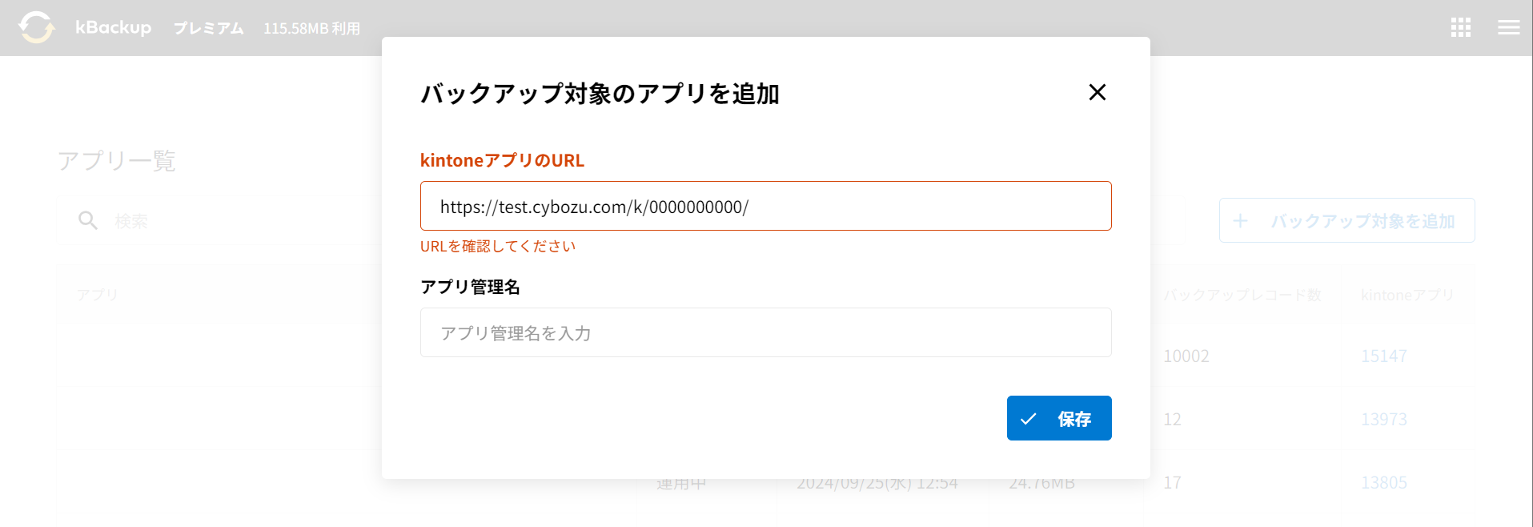
Task: Click the magnifier icon in the search box
Action: click(x=86, y=220)
